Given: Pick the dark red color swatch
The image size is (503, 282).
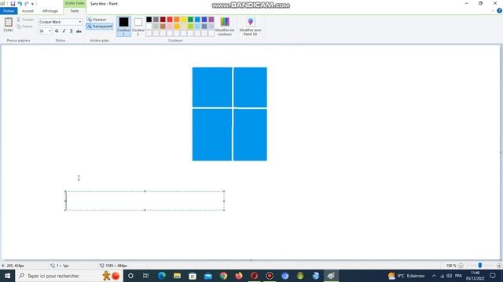Looking at the screenshot, I should [x=163, y=20].
